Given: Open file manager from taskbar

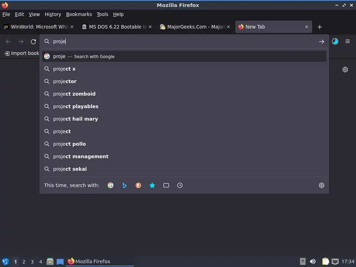Looking at the screenshot, I should [50, 261].
